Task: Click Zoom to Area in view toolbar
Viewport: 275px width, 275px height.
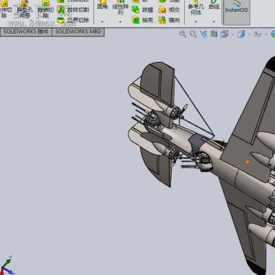Action: pyautogui.click(x=193, y=34)
